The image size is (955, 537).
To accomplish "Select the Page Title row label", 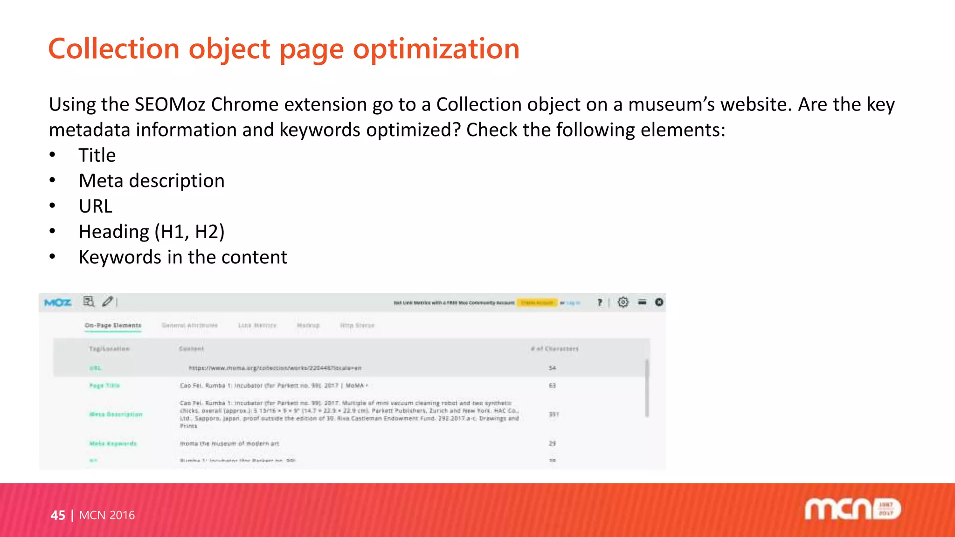I will pos(104,386).
